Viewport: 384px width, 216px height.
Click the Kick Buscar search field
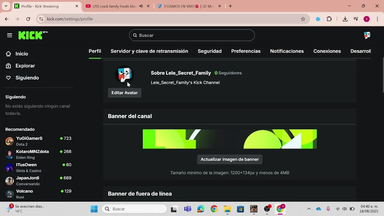(192, 35)
